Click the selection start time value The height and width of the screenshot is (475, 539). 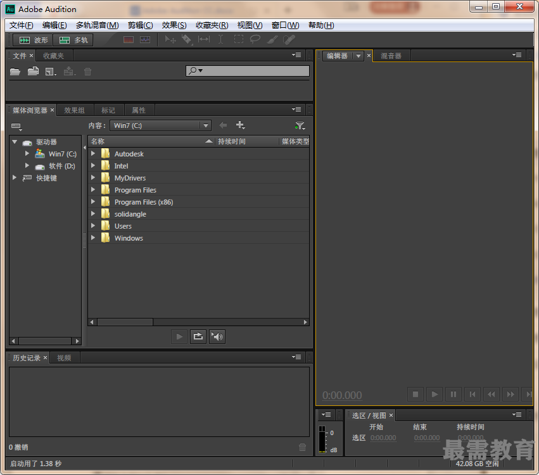tap(383, 438)
